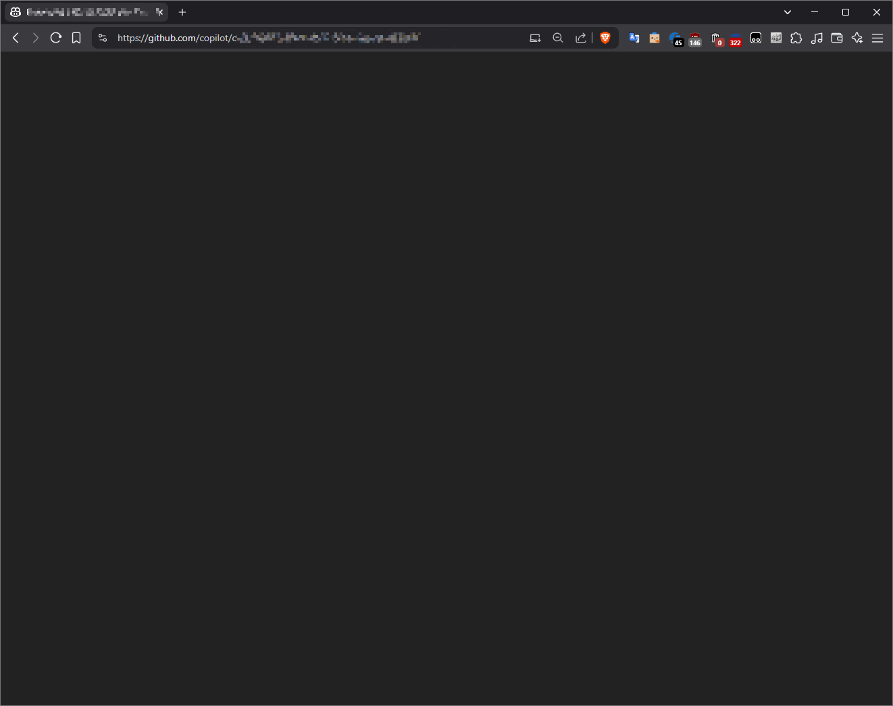Open the extension with badge 322
This screenshot has width=893, height=706.
pyautogui.click(x=736, y=39)
